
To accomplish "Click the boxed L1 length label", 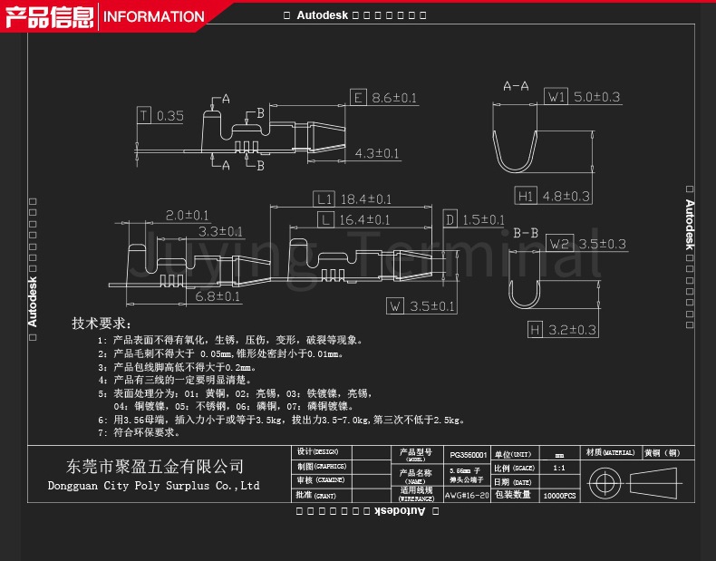I will [x=324, y=198].
